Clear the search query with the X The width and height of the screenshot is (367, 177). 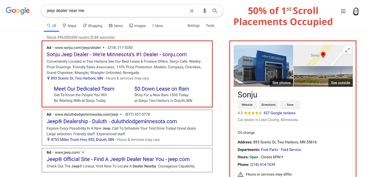point(192,11)
